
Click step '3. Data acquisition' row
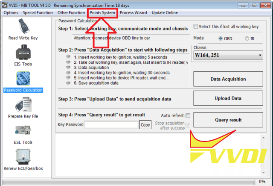click(91, 68)
